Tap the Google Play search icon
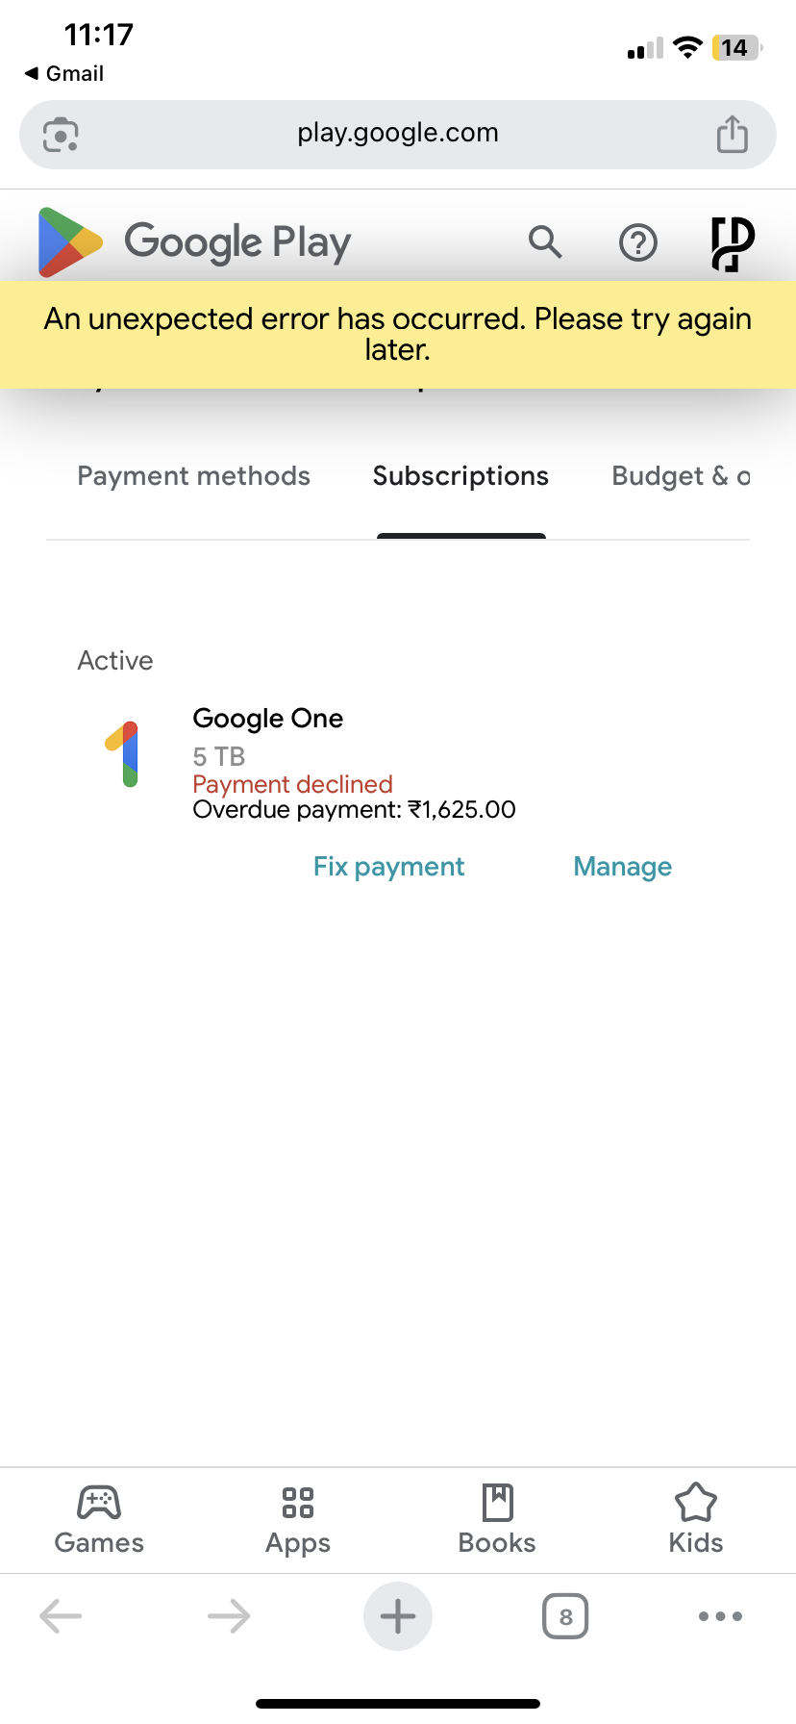796x1724 pixels. tap(545, 242)
